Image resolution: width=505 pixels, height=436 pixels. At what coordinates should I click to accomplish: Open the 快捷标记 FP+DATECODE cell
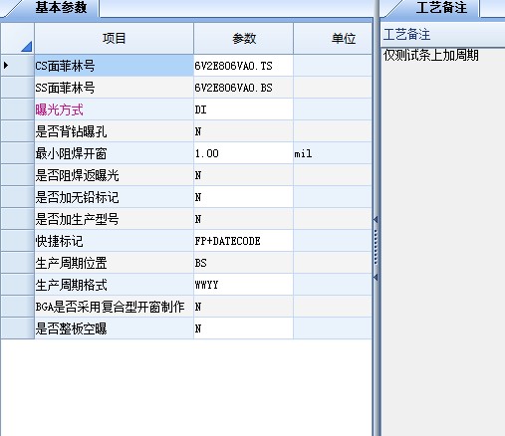point(243,241)
